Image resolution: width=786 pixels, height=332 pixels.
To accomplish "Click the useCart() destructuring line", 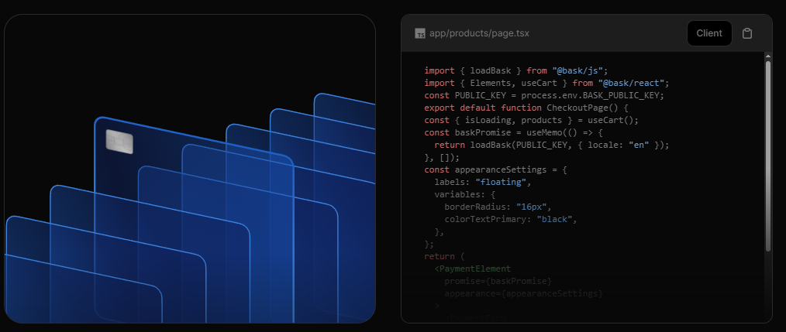I will (x=531, y=120).
